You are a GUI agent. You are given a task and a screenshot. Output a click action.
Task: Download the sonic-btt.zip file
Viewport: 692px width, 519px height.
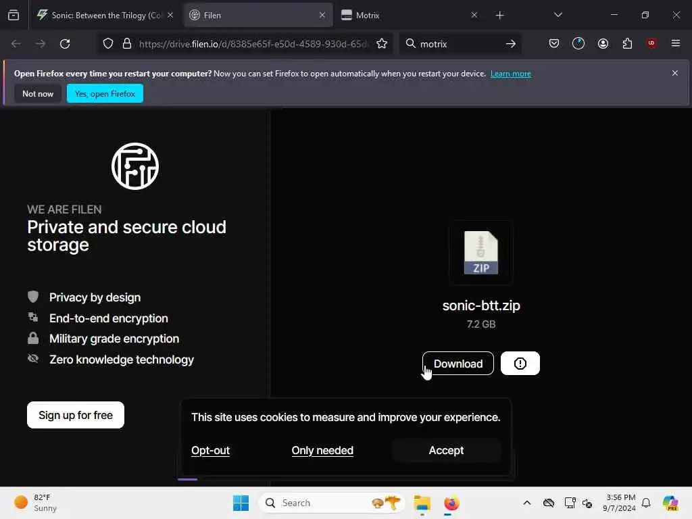click(458, 363)
